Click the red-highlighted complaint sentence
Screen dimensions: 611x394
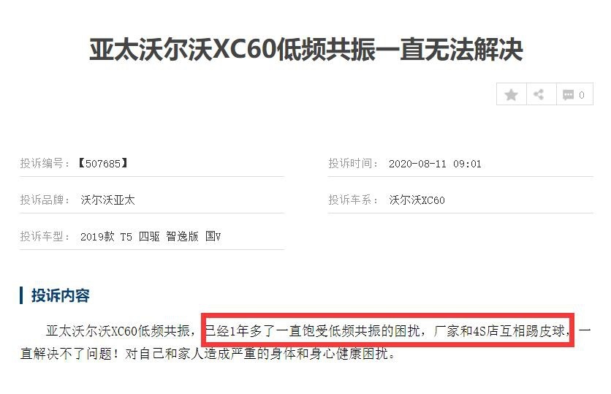coord(387,330)
